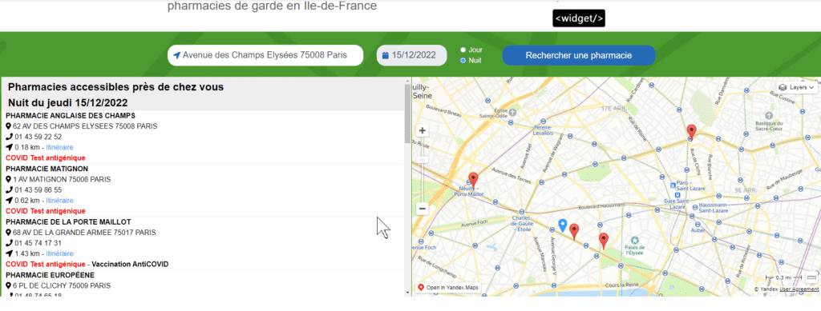Click the date field showing 15/12/2022

point(411,55)
